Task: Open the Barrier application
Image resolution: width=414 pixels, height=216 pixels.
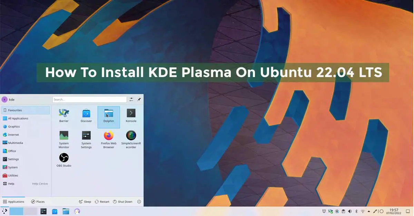Action: (63, 115)
